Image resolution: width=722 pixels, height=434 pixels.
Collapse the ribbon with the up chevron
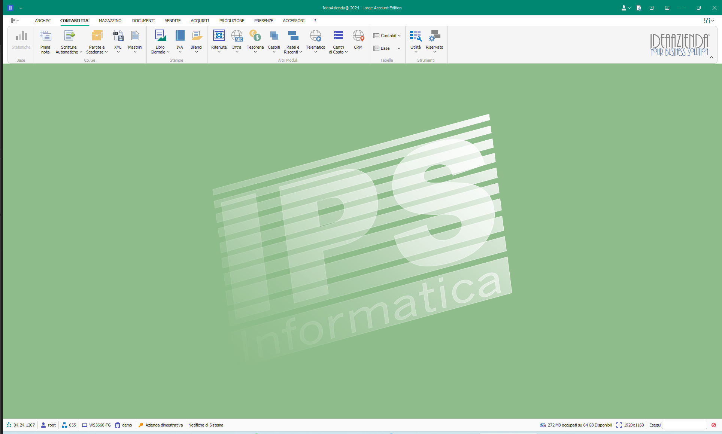712,57
